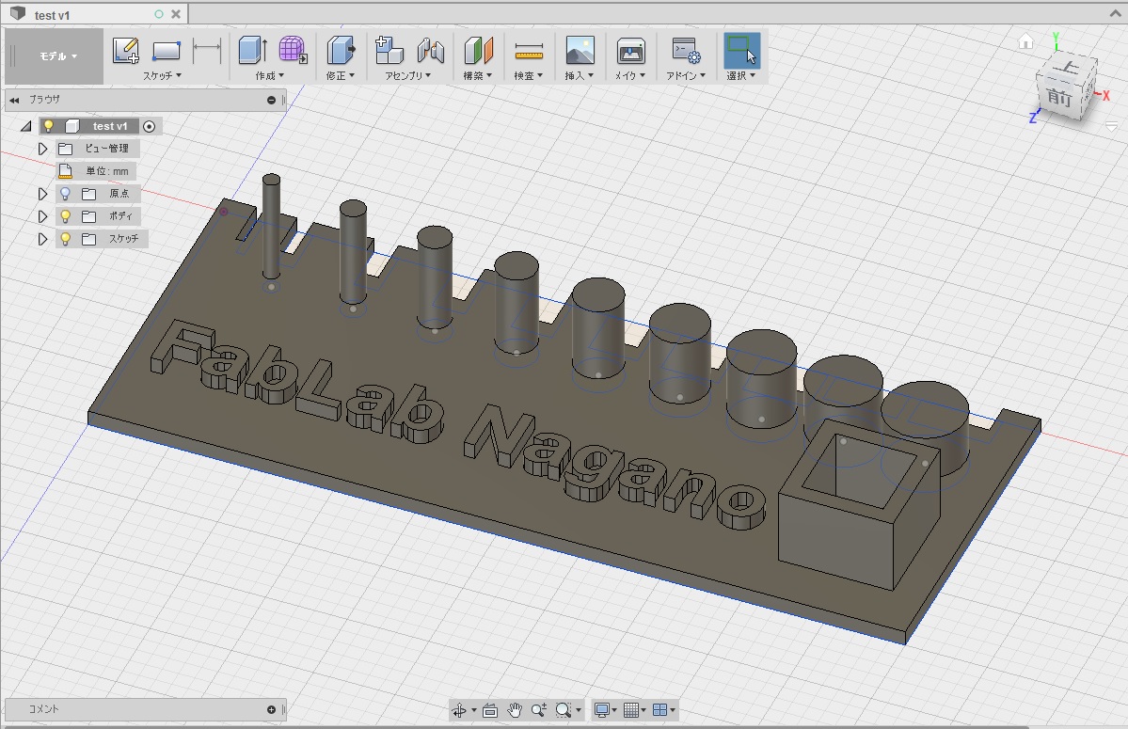Toggle visibility bulb of 原点 folder
The width and height of the screenshot is (1128, 729).
point(66,194)
